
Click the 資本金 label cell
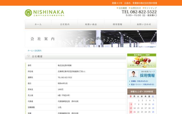(x=41, y=89)
